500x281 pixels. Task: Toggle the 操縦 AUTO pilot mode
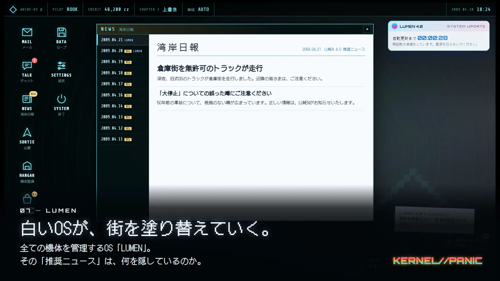click(x=198, y=9)
